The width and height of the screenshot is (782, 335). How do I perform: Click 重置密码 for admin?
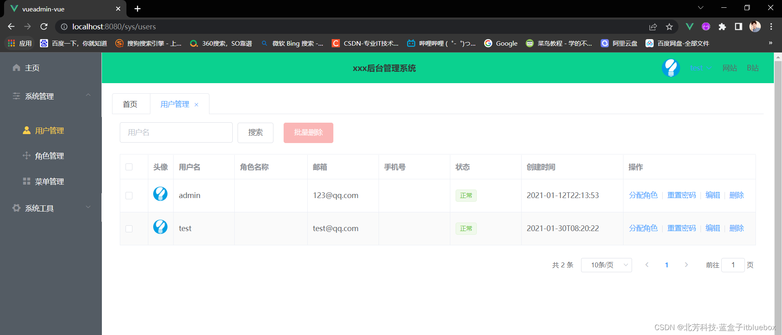click(682, 195)
